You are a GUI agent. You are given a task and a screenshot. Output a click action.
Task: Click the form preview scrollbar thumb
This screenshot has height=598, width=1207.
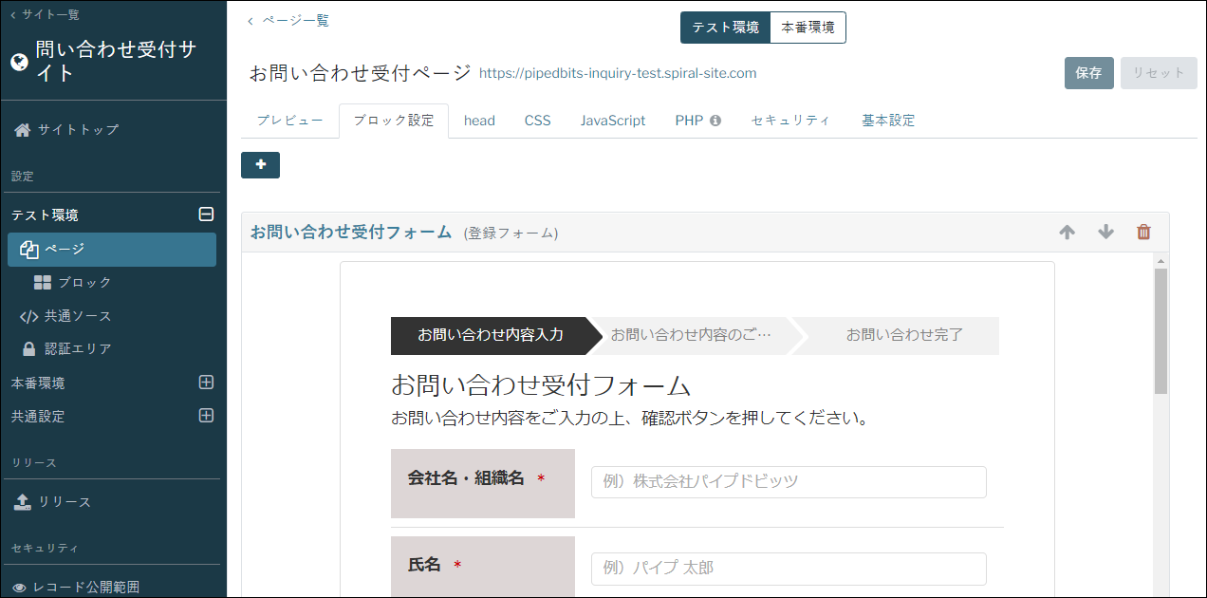tap(1161, 331)
